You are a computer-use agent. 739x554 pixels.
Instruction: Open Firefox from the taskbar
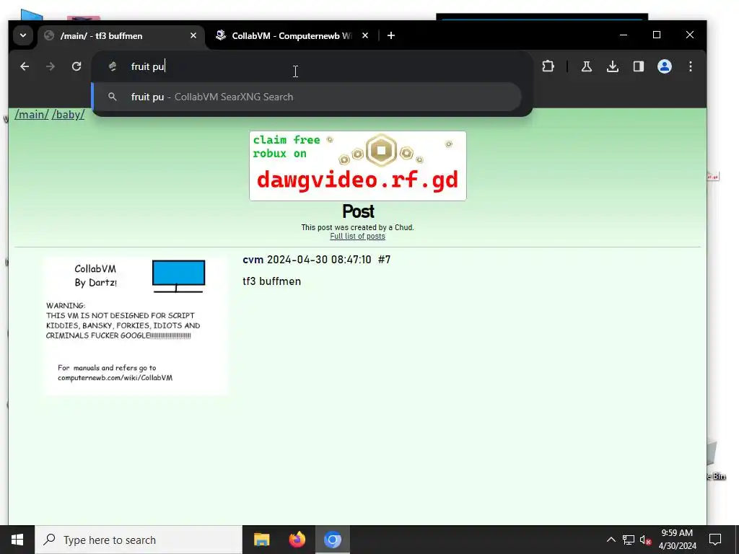click(x=297, y=540)
